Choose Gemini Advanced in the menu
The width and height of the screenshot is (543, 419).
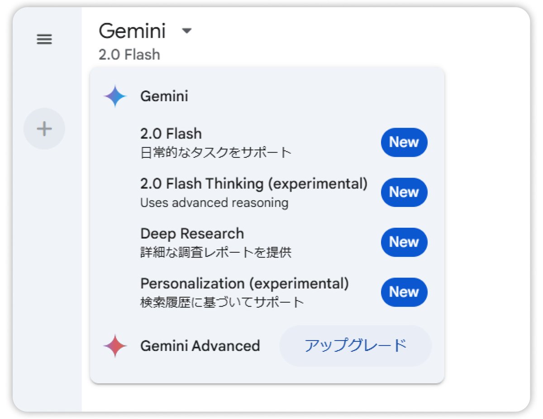tap(200, 346)
